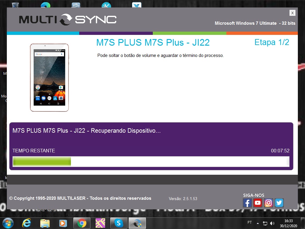Click the Show desktop strip
Screen dimensions: 305x229
coord(303,223)
